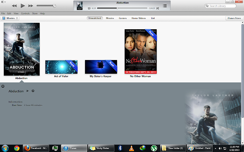Click the iTunes taskbar button

[x=74, y=148]
